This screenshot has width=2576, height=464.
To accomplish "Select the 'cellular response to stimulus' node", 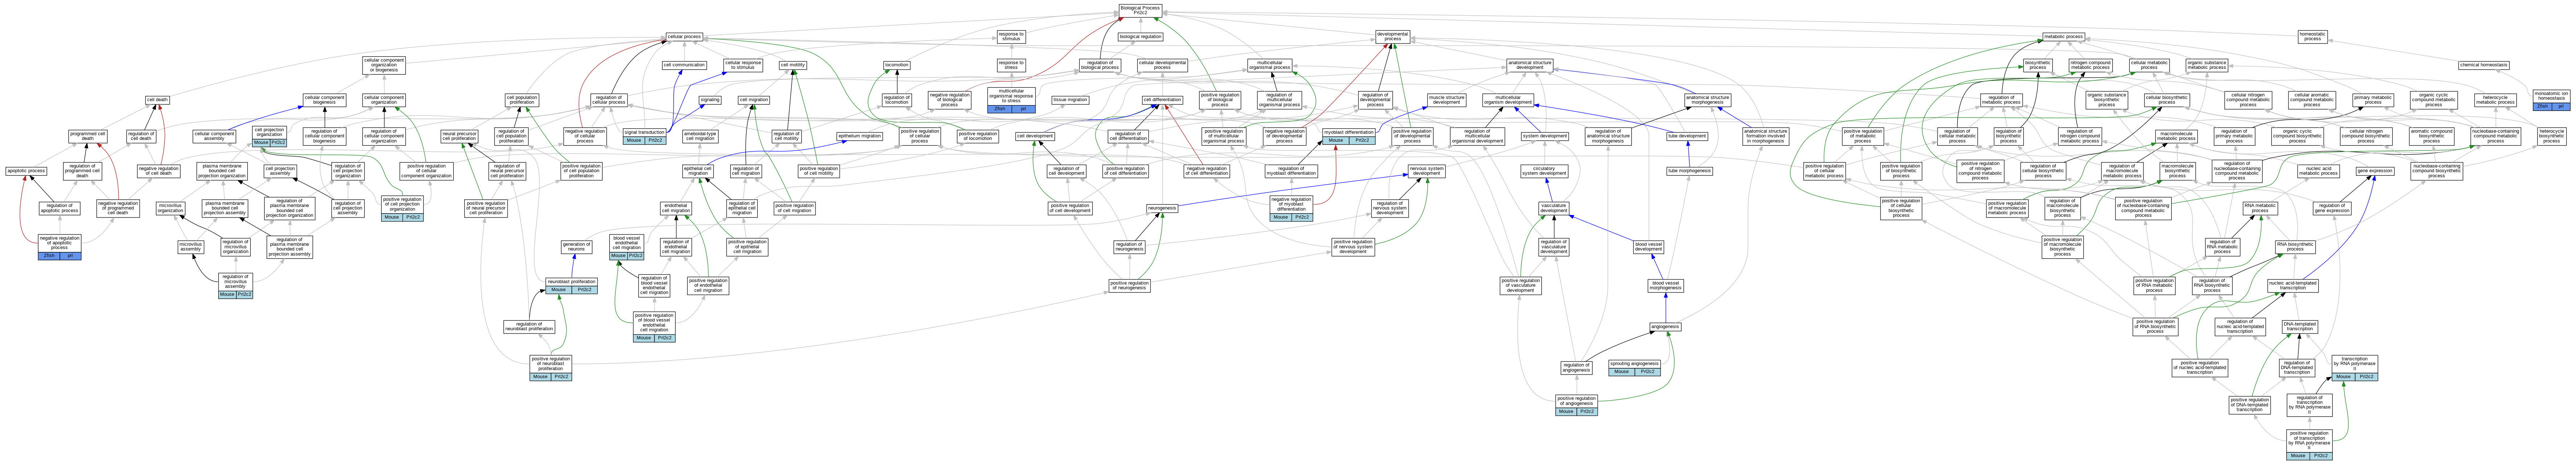I will point(742,65).
